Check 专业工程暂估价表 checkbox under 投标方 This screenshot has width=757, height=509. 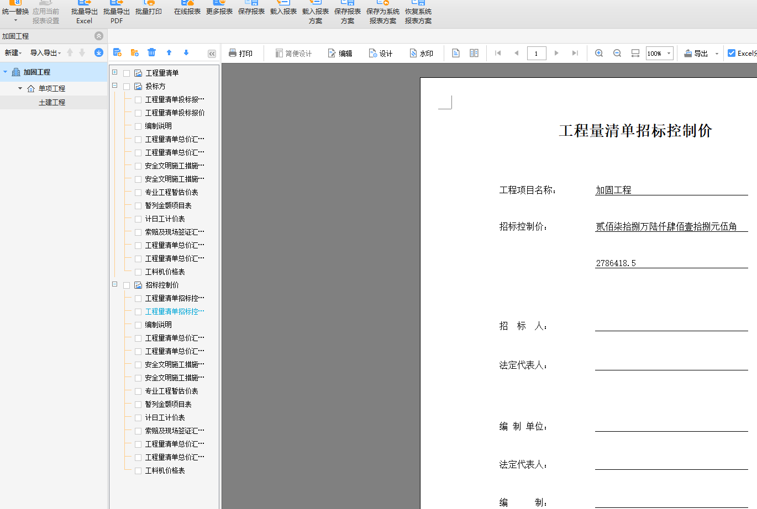pos(138,192)
